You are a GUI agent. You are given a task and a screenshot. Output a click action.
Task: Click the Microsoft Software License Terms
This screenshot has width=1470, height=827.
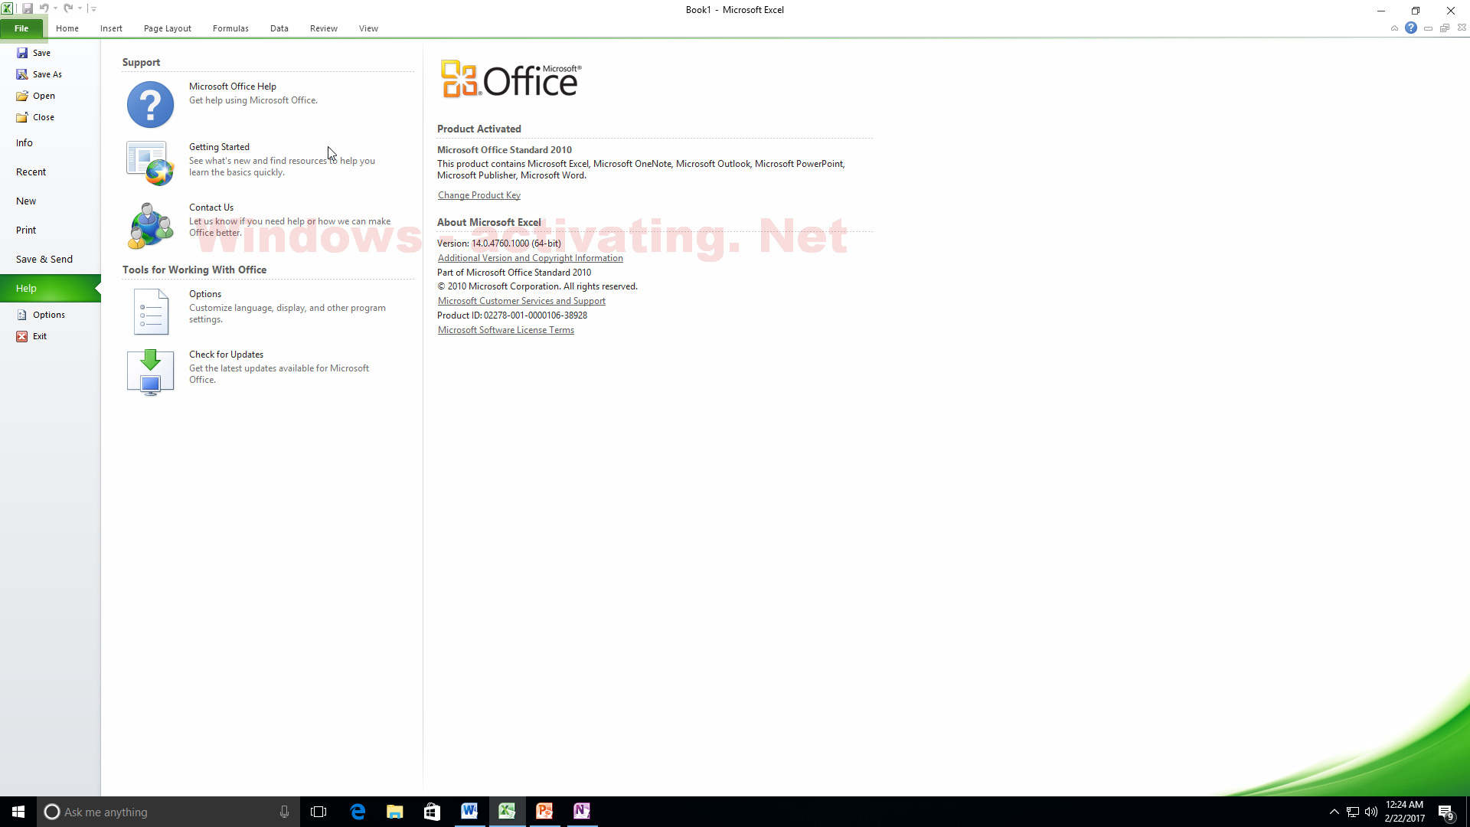pyautogui.click(x=505, y=329)
